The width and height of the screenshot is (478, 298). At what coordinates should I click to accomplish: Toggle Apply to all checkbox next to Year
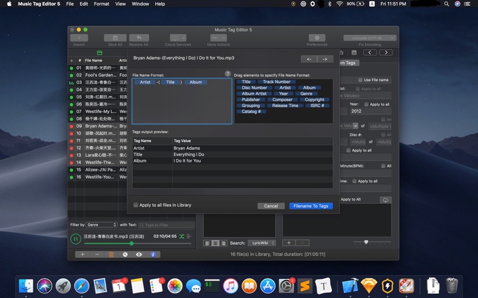tap(366, 104)
